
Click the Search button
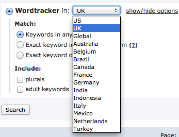(x=15, y=110)
